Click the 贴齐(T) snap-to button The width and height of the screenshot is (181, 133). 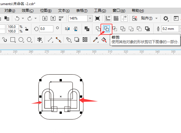(x=147, y=18)
